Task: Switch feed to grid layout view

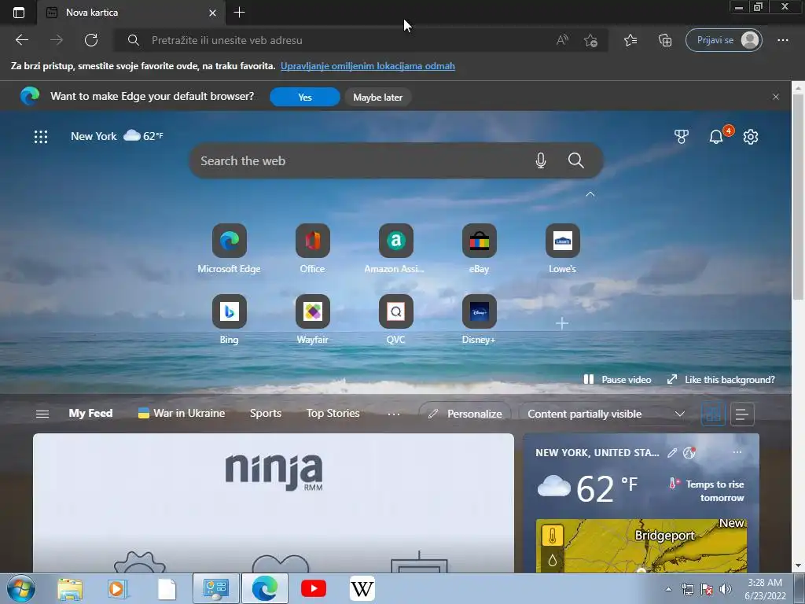Action: point(713,414)
